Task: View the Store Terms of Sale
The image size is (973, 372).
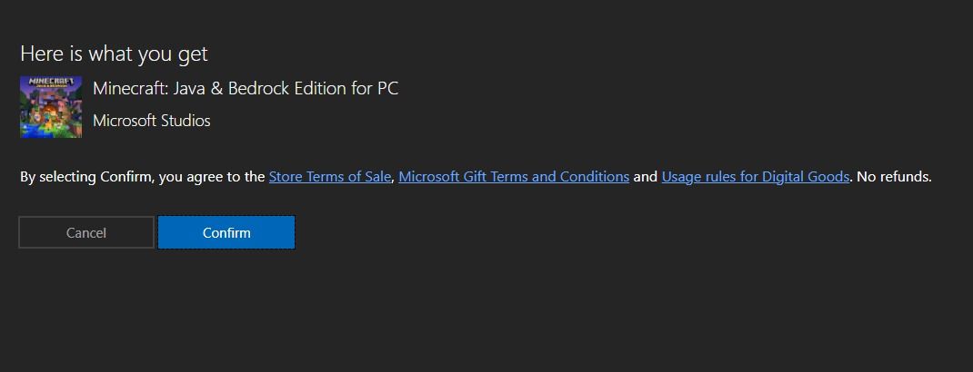Action: 329,177
